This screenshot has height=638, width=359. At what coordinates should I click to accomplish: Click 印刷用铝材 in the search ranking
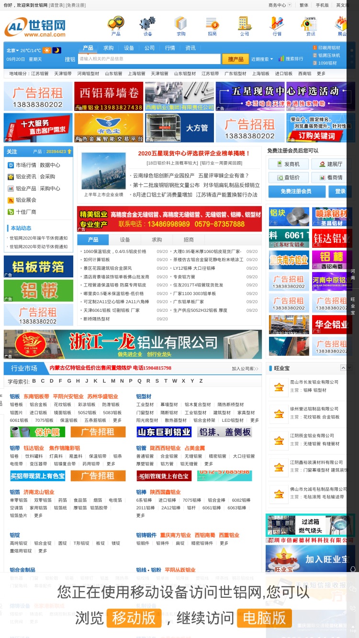329,48
